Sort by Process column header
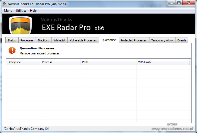 pos(61,62)
